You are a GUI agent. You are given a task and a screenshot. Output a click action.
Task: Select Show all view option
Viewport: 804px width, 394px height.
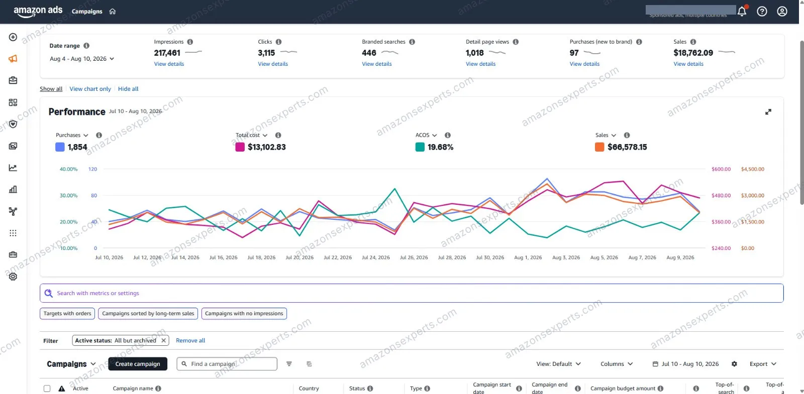(x=51, y=89)
